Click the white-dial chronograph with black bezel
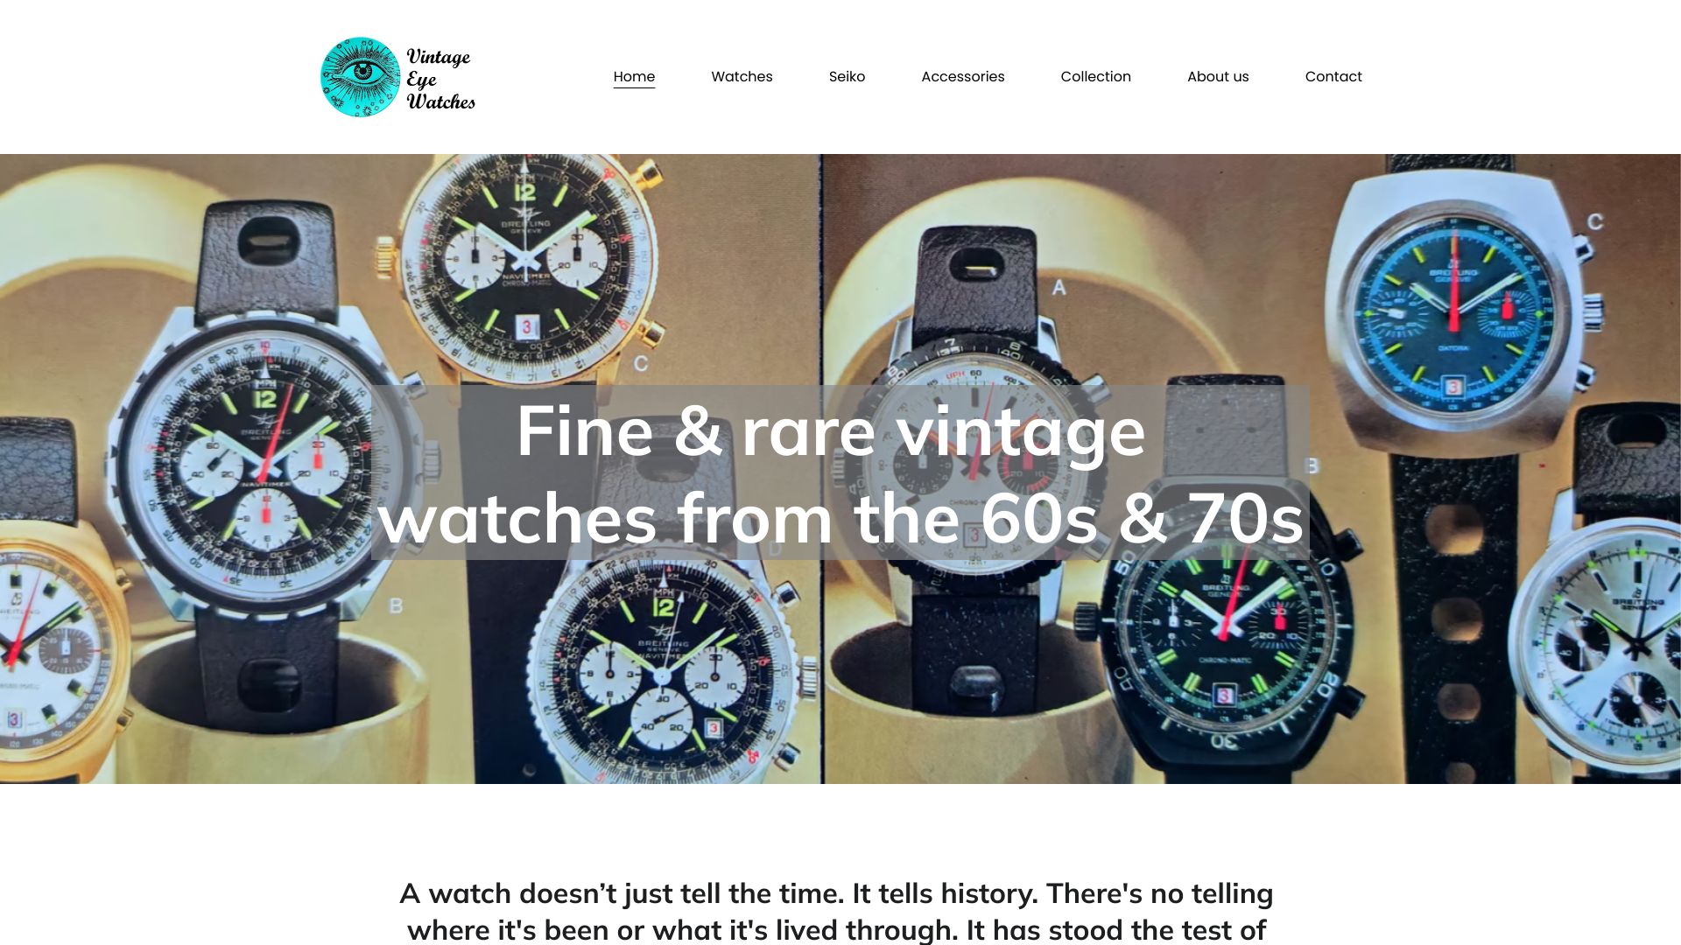The image size is (1681, 945). pos(972,455)
